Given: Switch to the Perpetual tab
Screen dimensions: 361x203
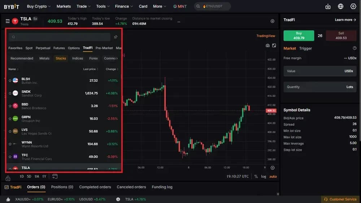Looking at the screenshot, I should [43, 48].
